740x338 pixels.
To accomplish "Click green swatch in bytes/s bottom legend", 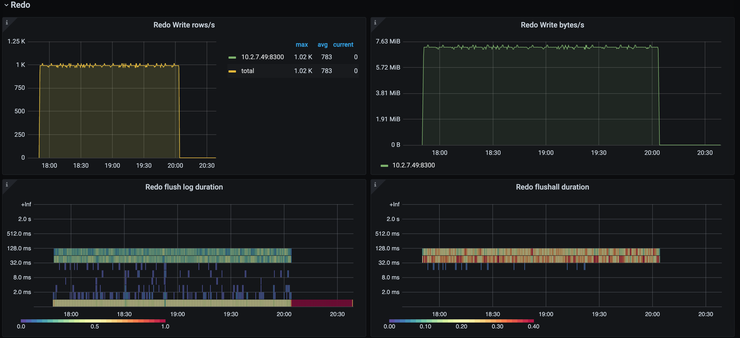I will pos(384,165).
